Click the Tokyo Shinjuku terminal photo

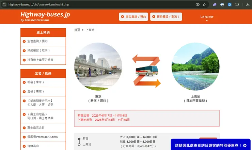click(x=98, y=66)
